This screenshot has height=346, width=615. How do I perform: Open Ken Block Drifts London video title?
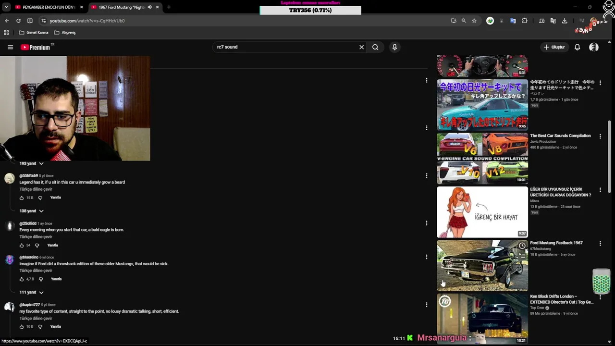click(x=562, y=299)
